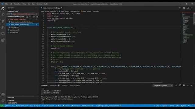Click All commands in status bar
Image resolution: width=195 pixels, height=109 pixels.
[88, 106]
